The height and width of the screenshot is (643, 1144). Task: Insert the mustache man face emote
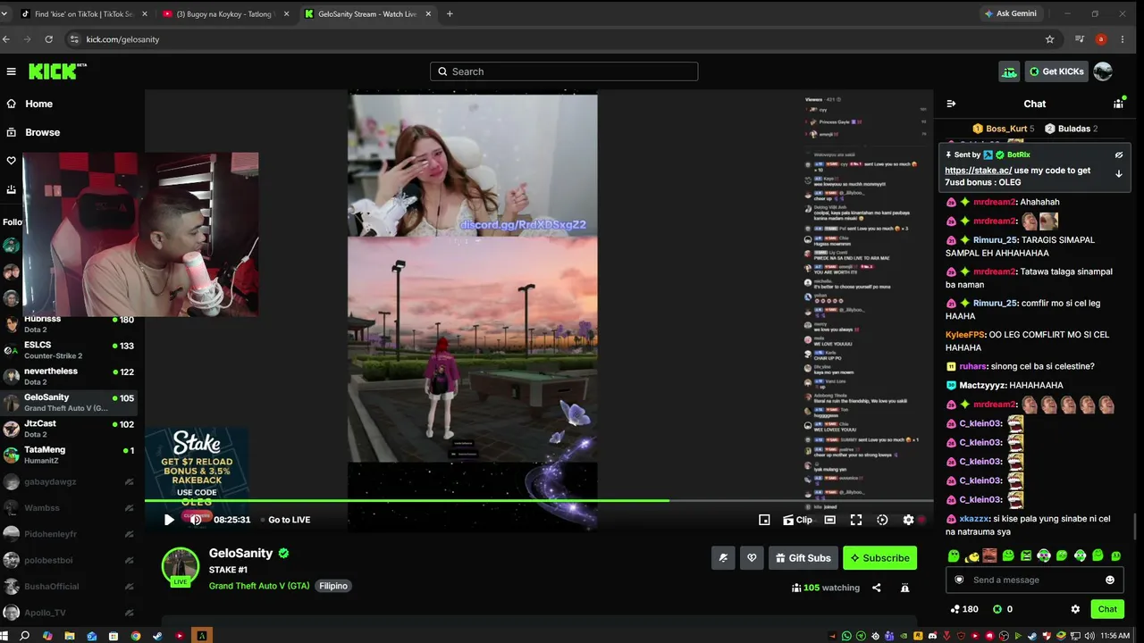(989, 555)
